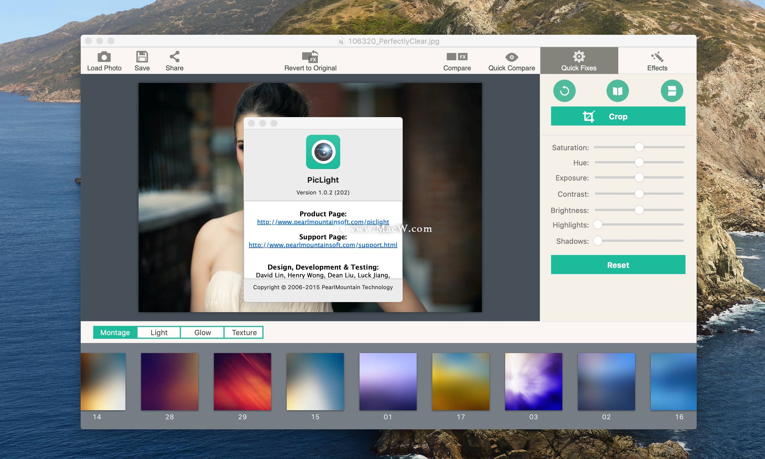Click the Exposure slider handle
Image resolution: width=765 pixels, height=459 pixels.
[639, 178]
